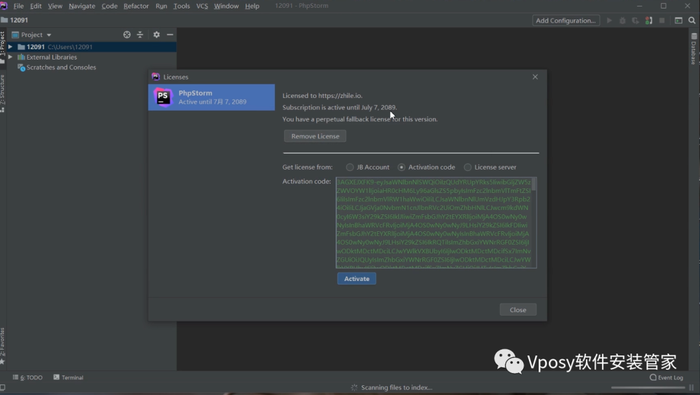
Task: Collapse all in Project panel
Action: pos(140,35)
